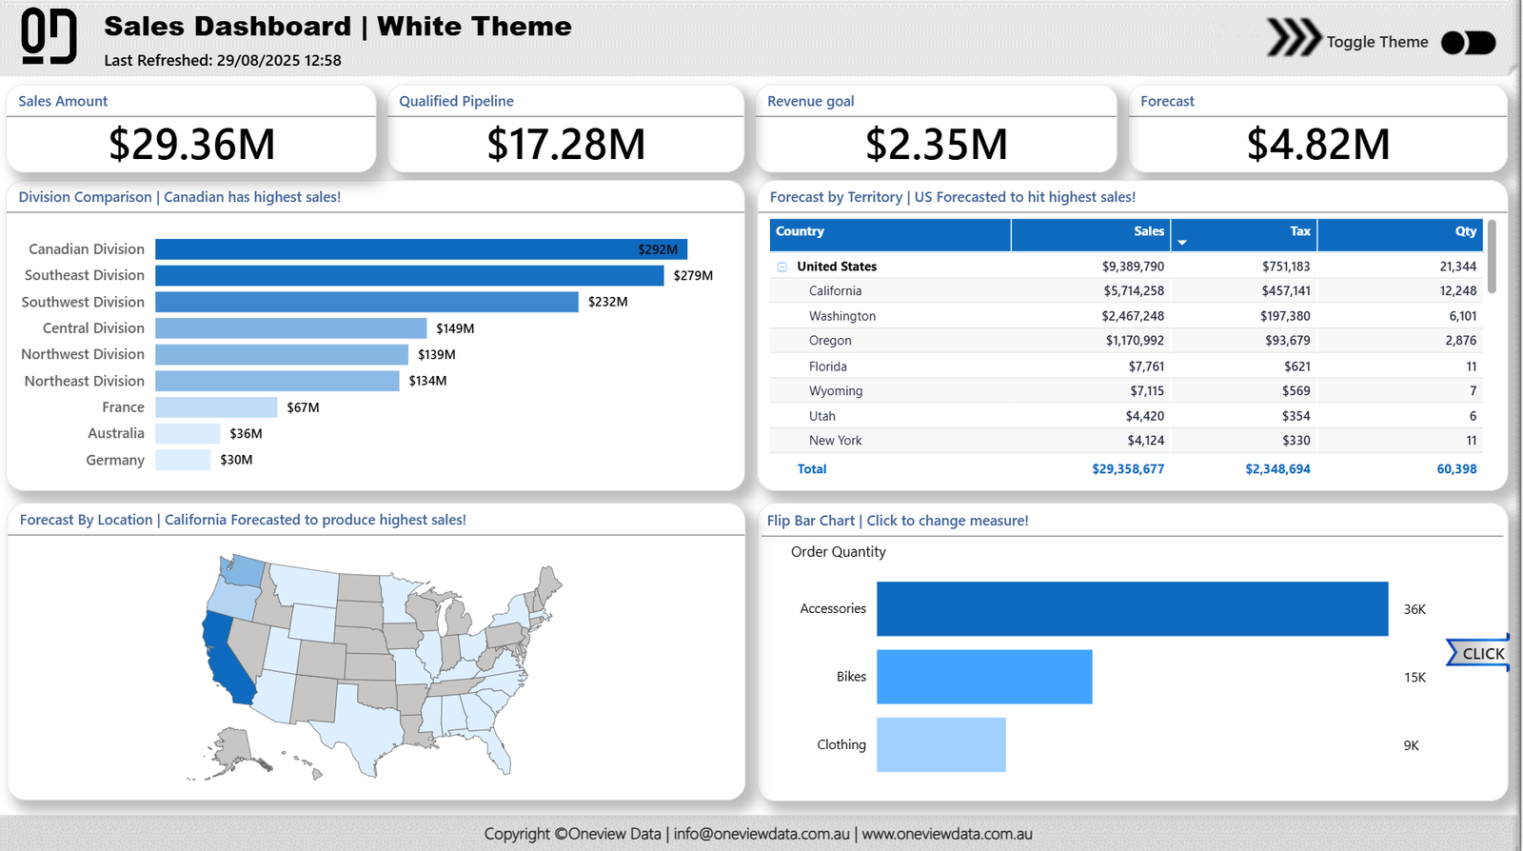Image resolution: width=1523 pixels, height=851 pixels.
Task: Click the triple chevron arrow icon
Action: 1293,38
